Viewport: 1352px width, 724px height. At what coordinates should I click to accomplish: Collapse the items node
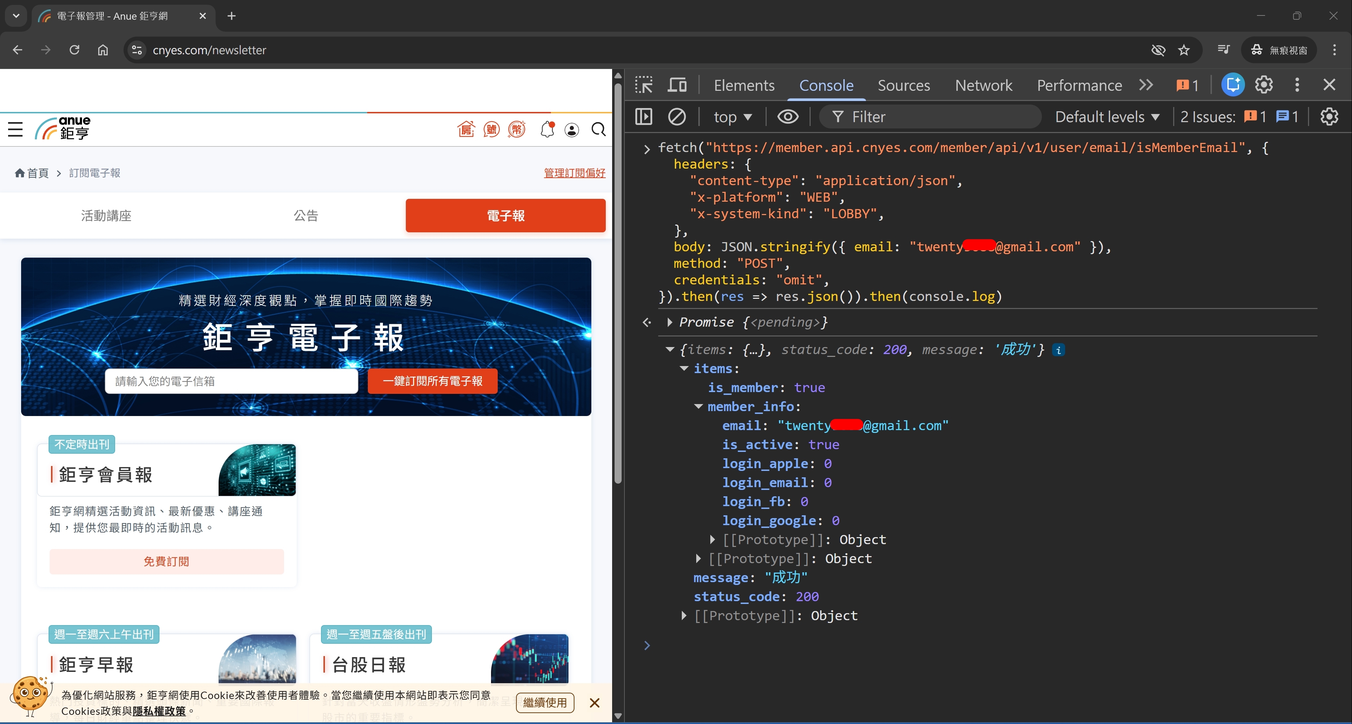(x=684, y=368)
